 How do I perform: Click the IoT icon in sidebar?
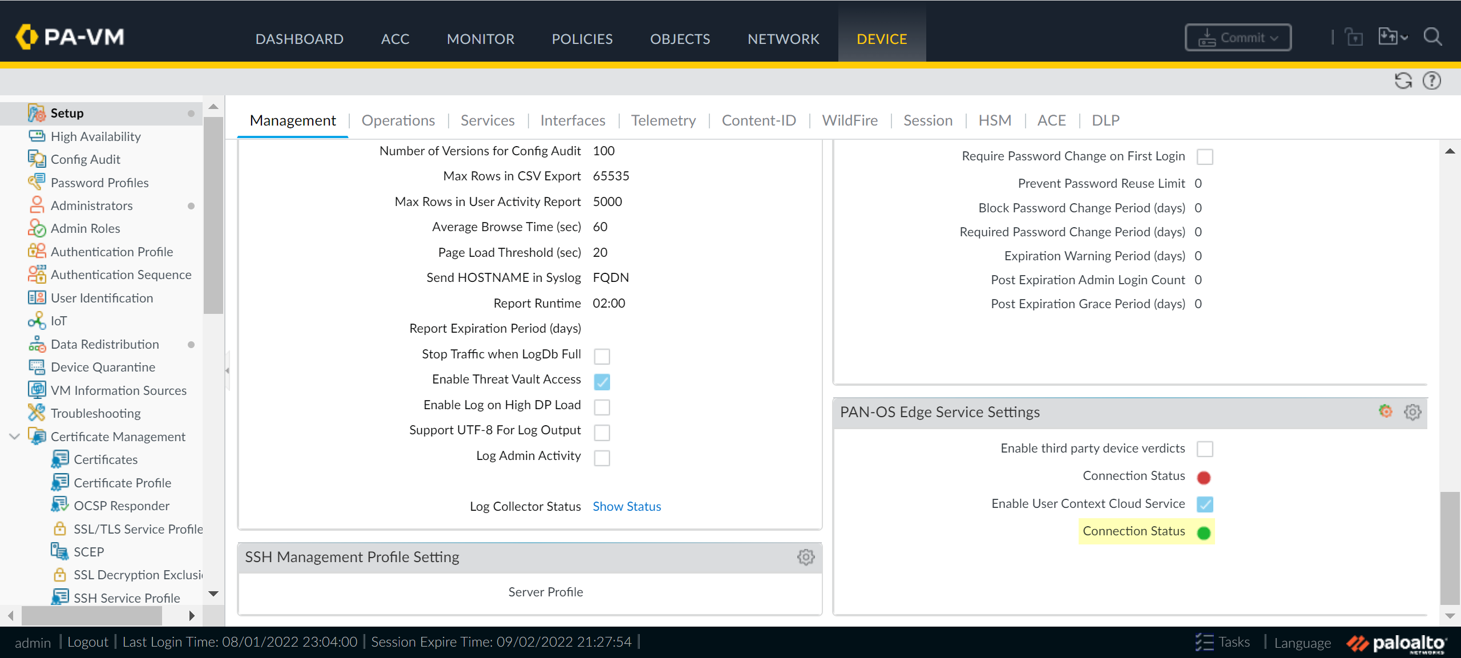pos(37,321)
